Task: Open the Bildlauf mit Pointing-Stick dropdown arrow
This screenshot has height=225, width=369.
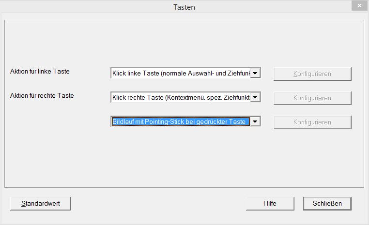Action: point(256,122)
